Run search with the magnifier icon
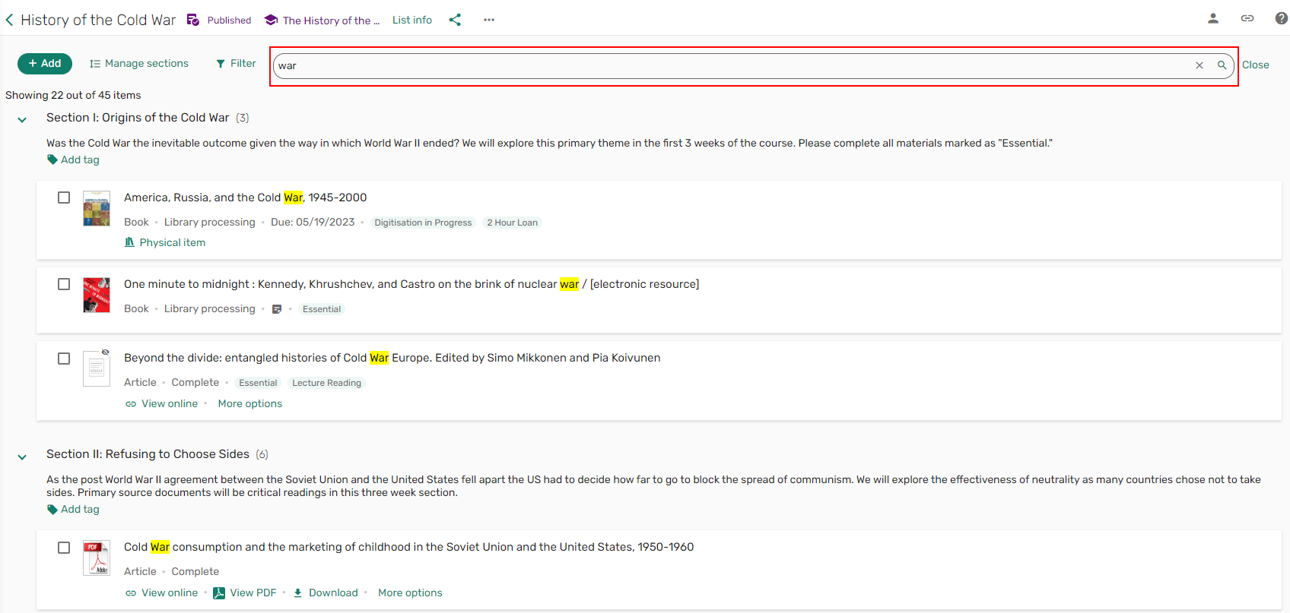 click(1222, 65)
